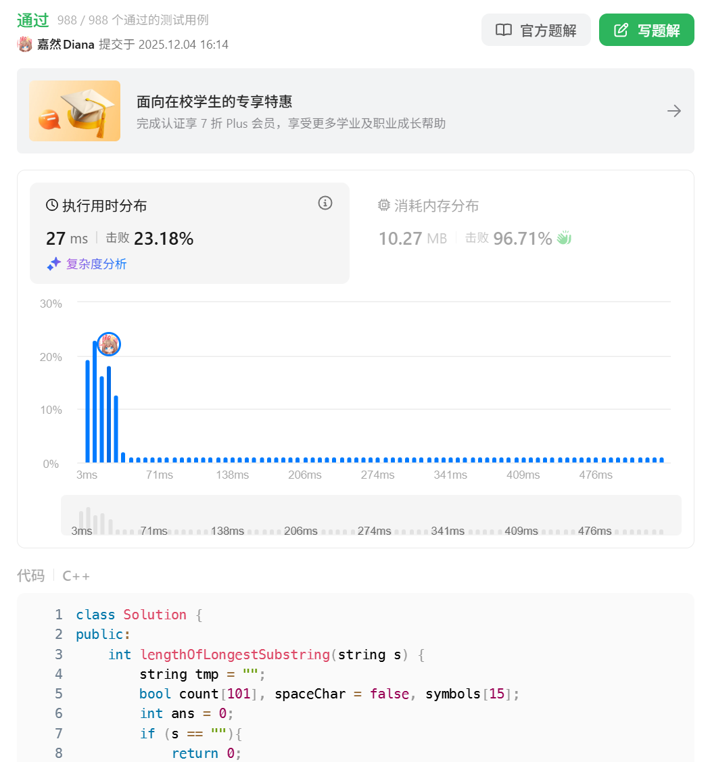The height and width of the screenshot is (762, 710).
Task: Click the info icon in runtime panel
Action: pos(325,203)
